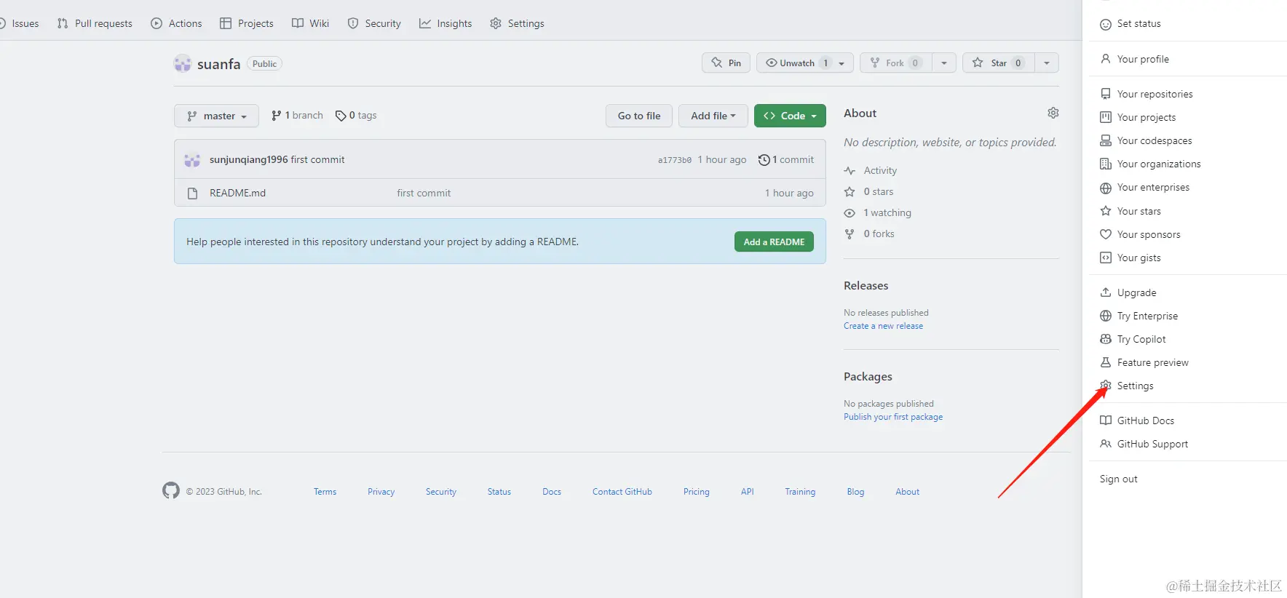This screenshot has height=598, width=1287.
Task: Open the Pull requests tab
Action: (95, 23)
